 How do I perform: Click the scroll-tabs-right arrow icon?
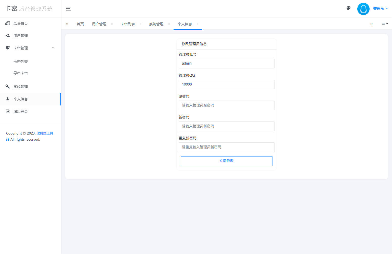[372, 24]
